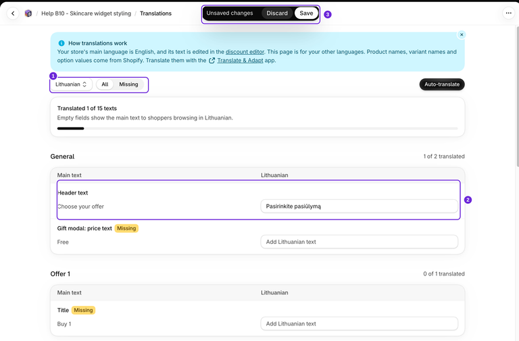
Task: Save the unsaved changes
Action: 306,14
